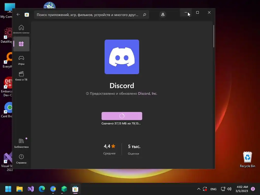This screenshot has width=260, height=195.
Task: Select the DataWag desktop shortcut
Action: (6, 35)
